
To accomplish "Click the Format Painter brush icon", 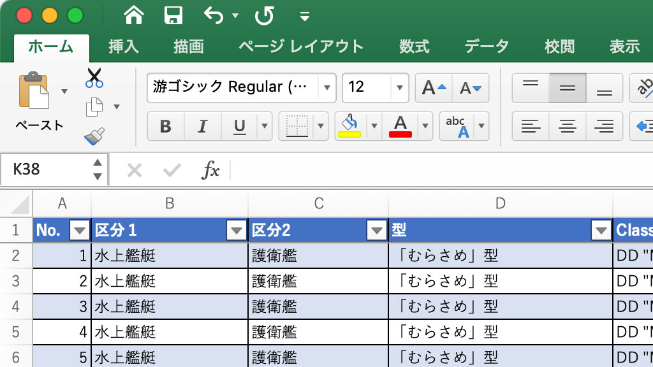I will point(94,136).
